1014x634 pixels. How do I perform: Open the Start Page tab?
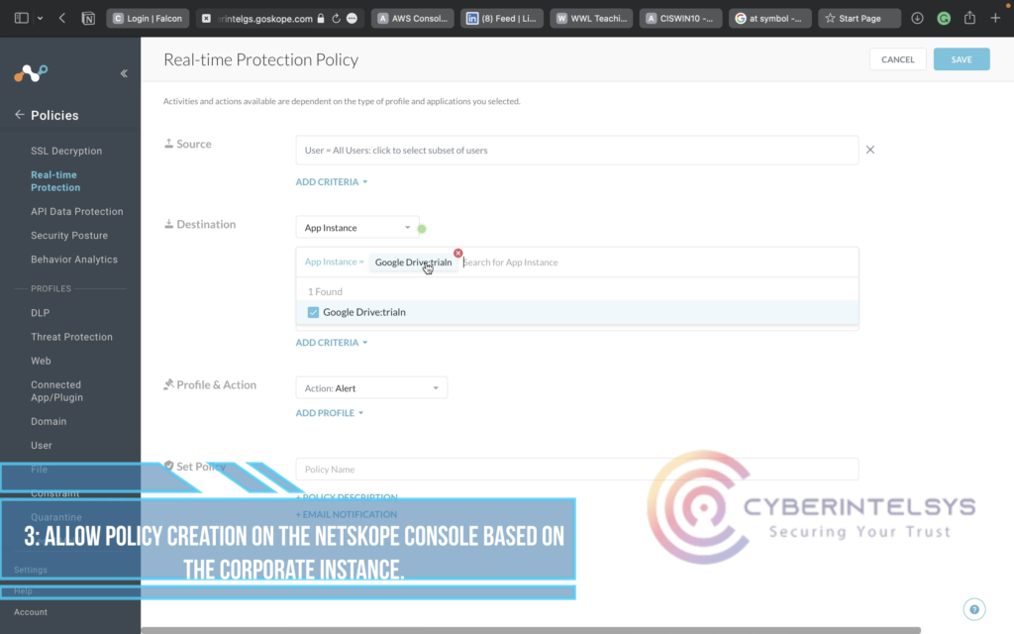(859, 18)
